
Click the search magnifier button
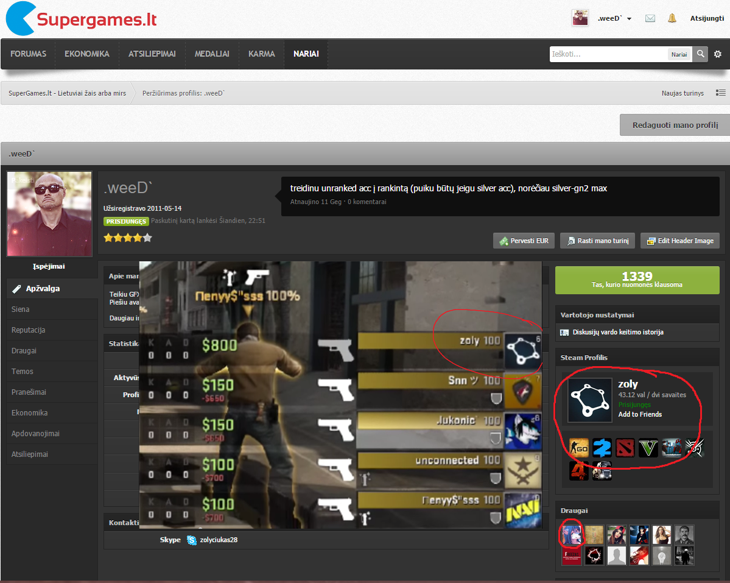(700, 54)
